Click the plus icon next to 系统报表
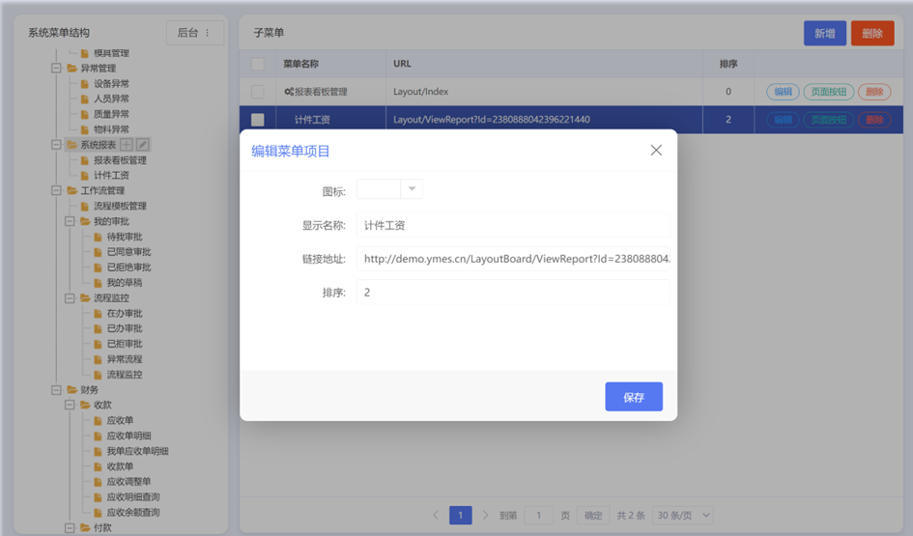This screenshot has height=536, width=913. coord(127,144)
